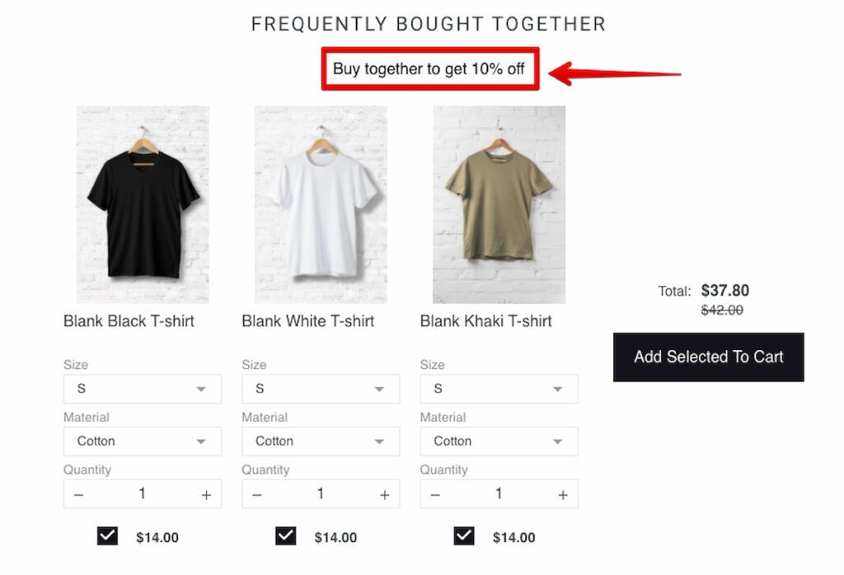Decrease White T-shirt quantity with minus
Image resolution: width=844 pixels, height=575 pixels.
click(257, 494)
